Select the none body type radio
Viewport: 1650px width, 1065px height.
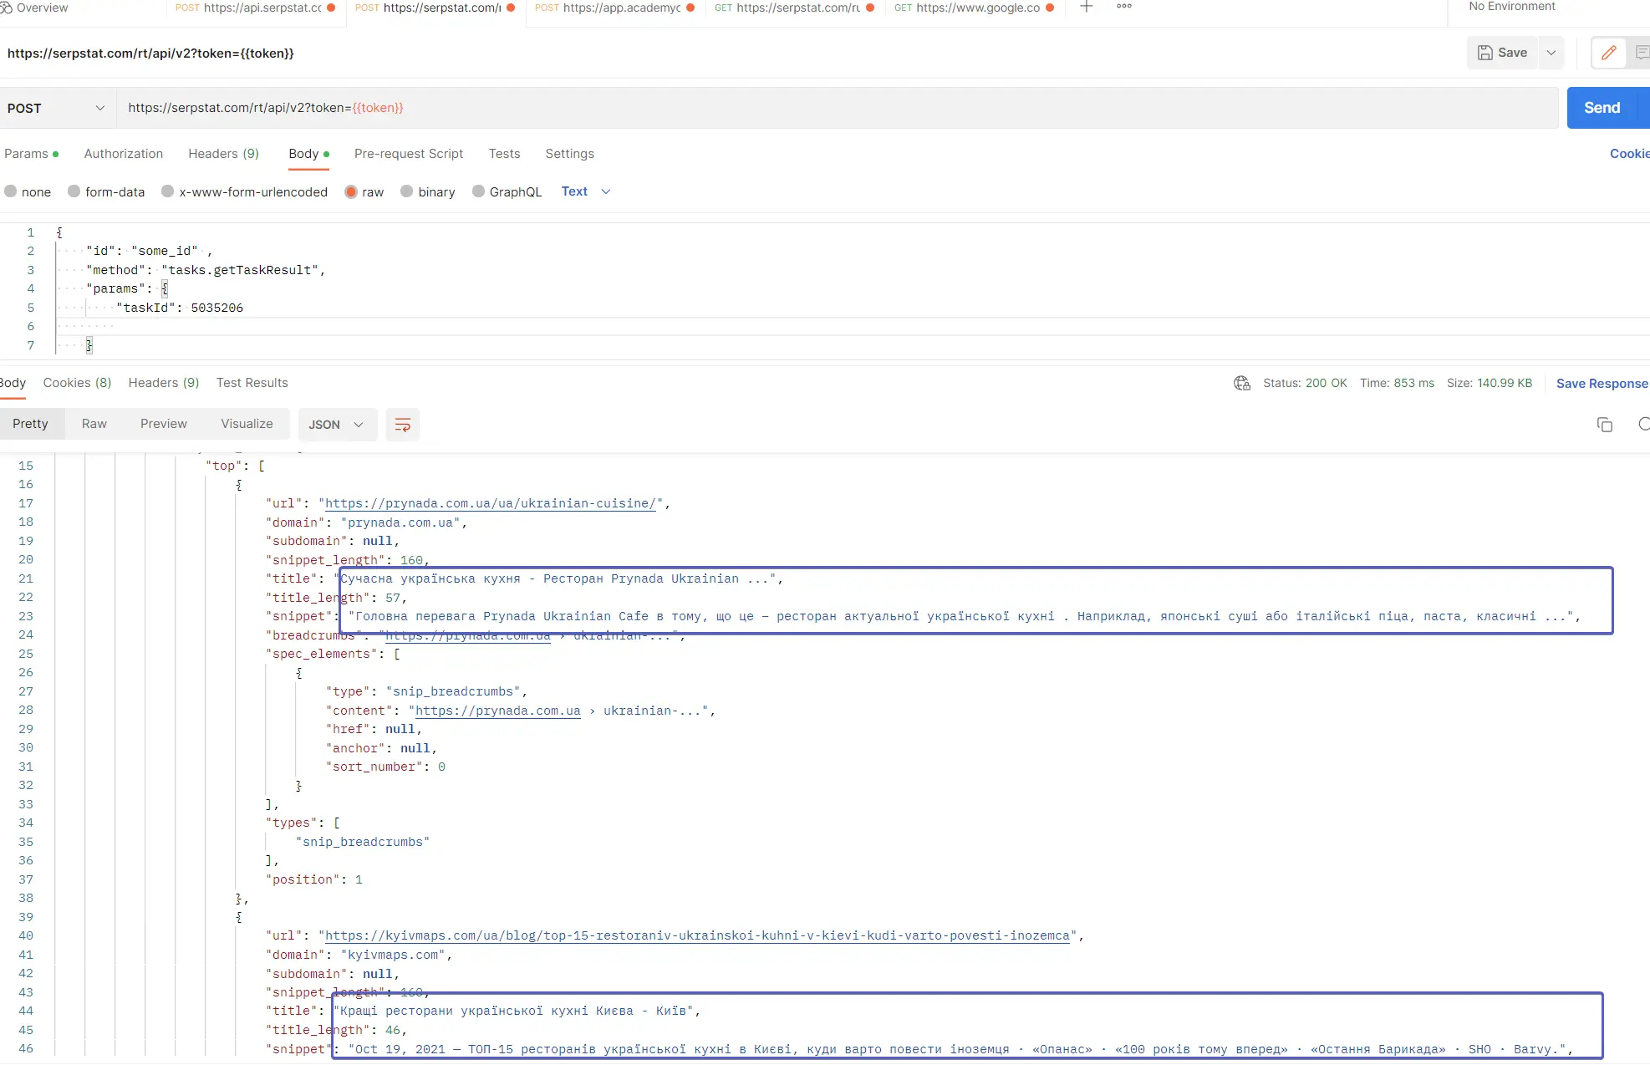[11, 191]
